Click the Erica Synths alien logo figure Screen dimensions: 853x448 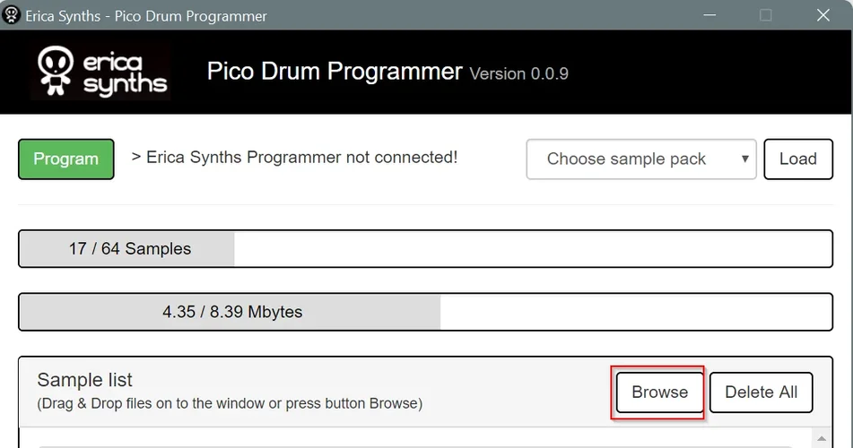[56, 70]
